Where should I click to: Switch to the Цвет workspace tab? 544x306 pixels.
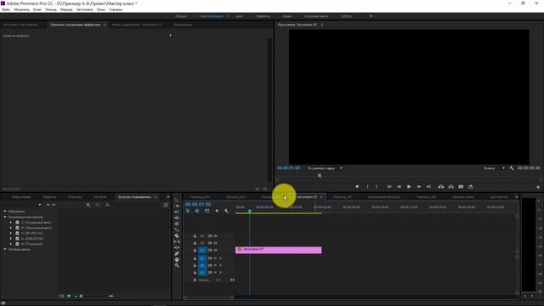(x=240, y=16)
